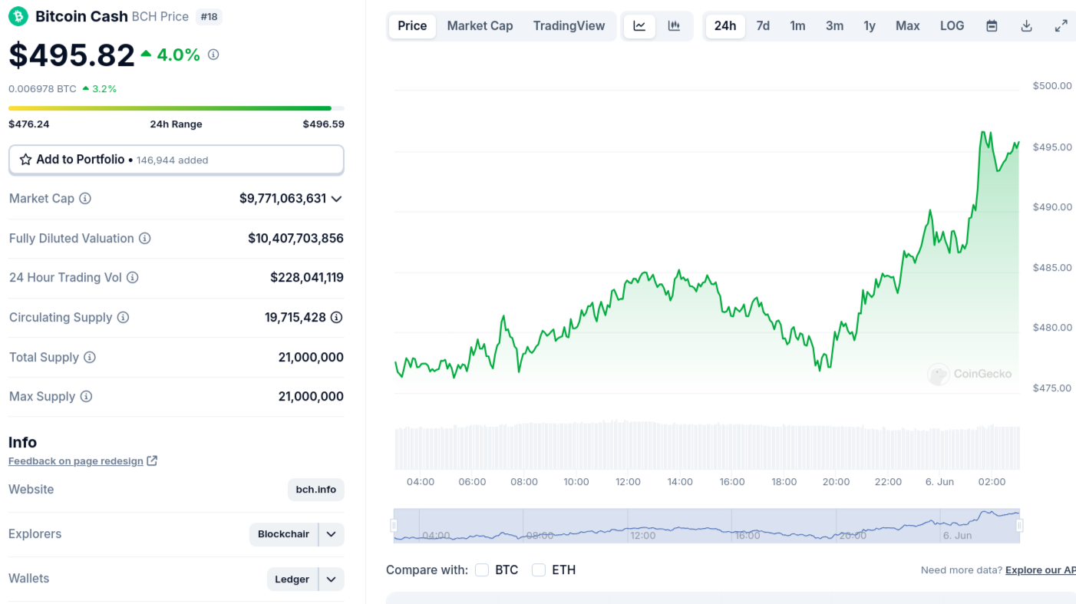Click Fully Diluted Valuation info icon

144,238
